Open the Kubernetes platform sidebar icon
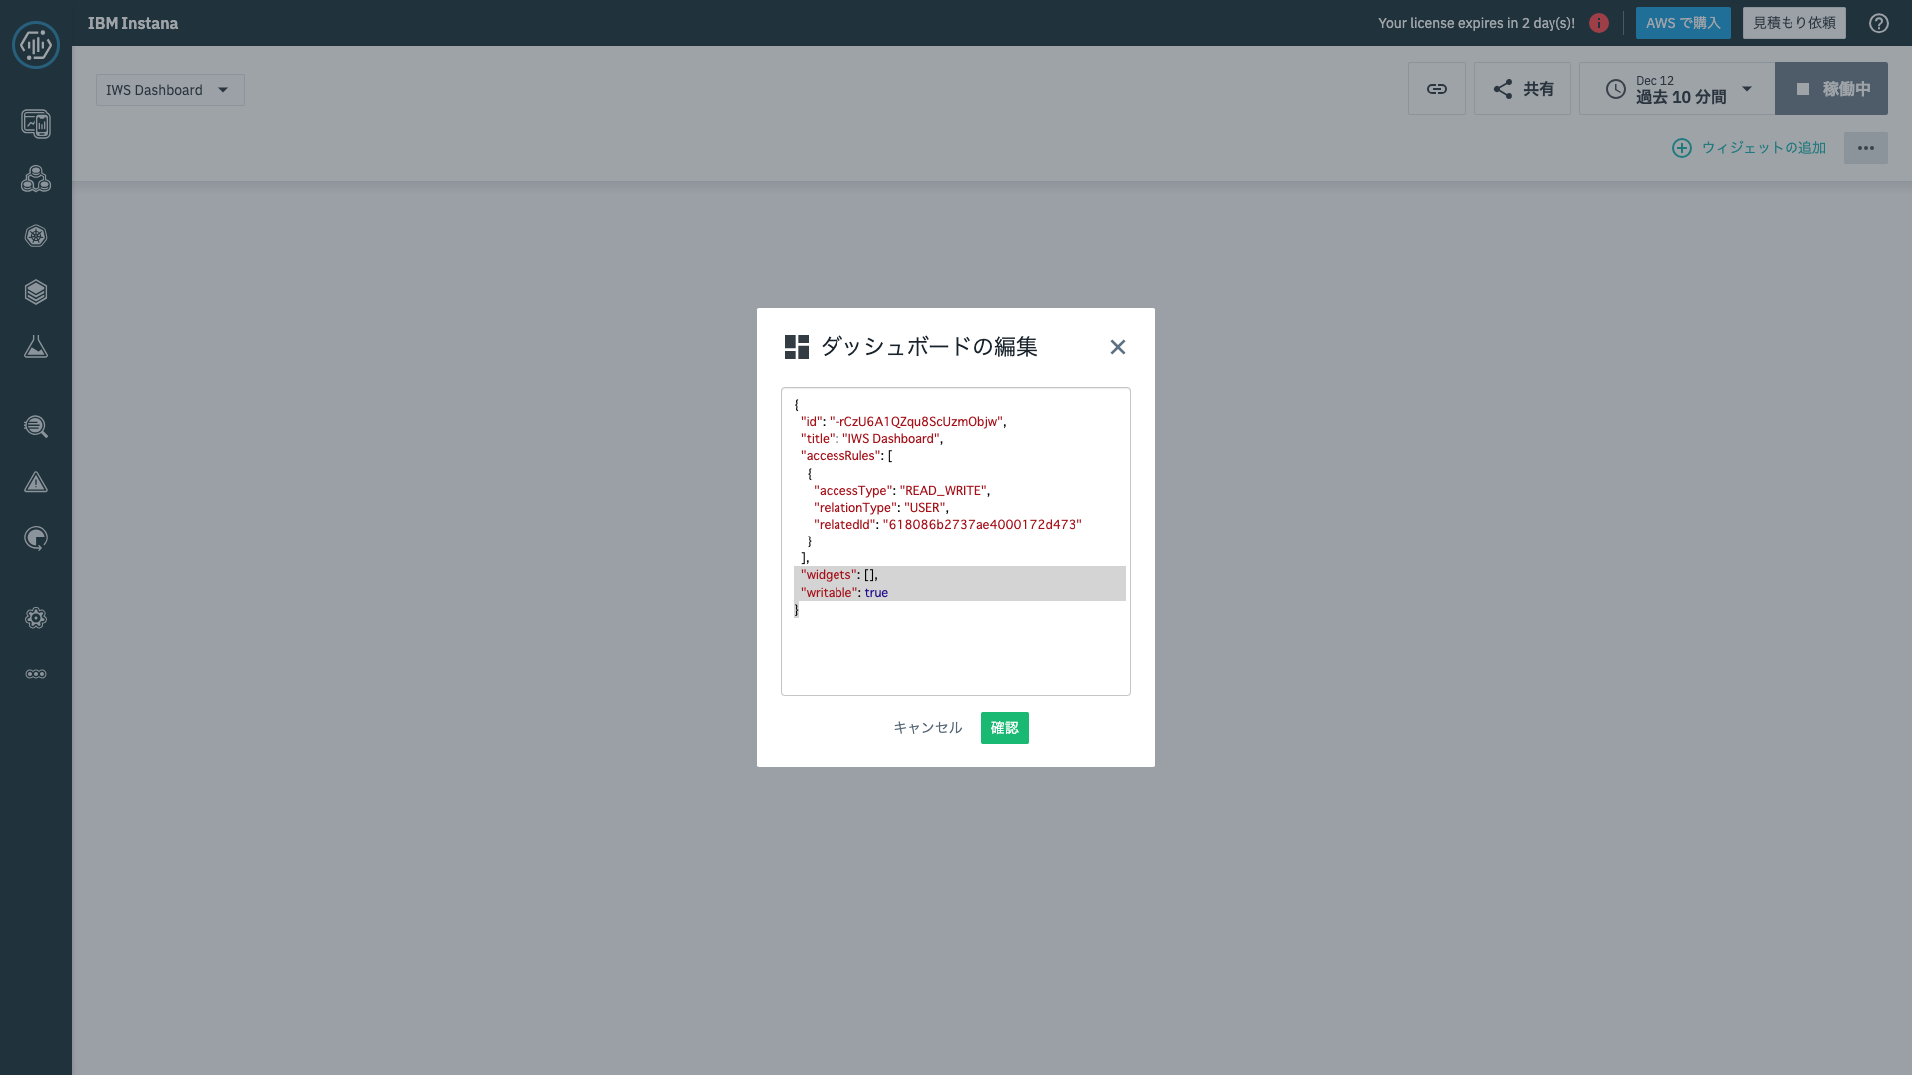 point(36,236)
